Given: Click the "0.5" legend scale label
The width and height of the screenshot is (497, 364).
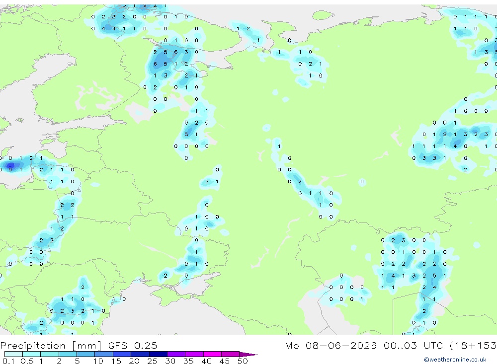Looking at the screenshot, I should tap(27, 361).
